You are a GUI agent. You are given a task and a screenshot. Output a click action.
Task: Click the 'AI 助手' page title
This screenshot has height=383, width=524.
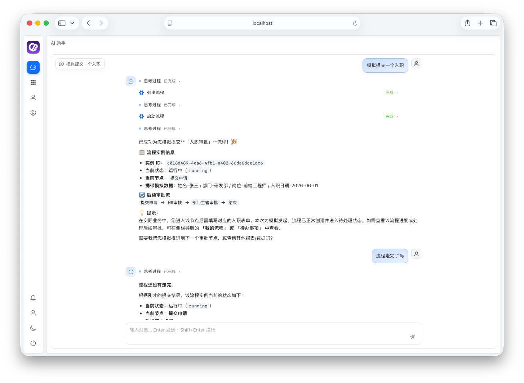click(58, 43)
